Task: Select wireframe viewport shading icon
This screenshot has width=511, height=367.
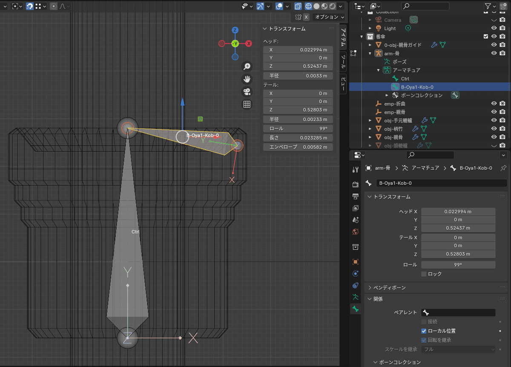Action: [x=309, y=6]
